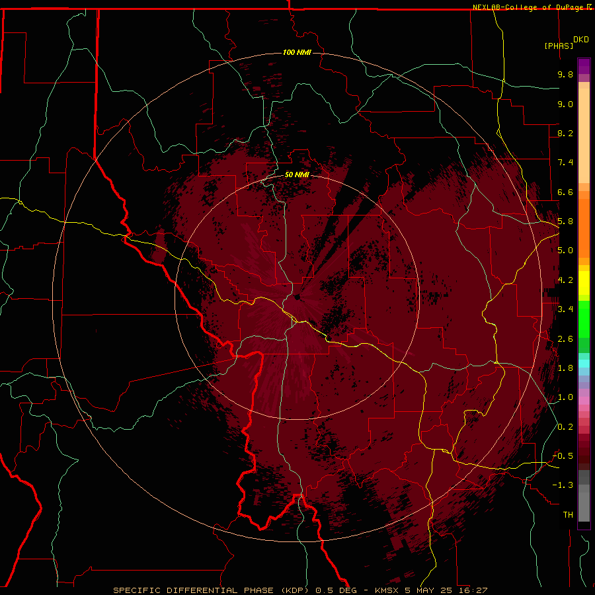
Task: Click the 3.4 value on the scale
Action: point(565,309)
